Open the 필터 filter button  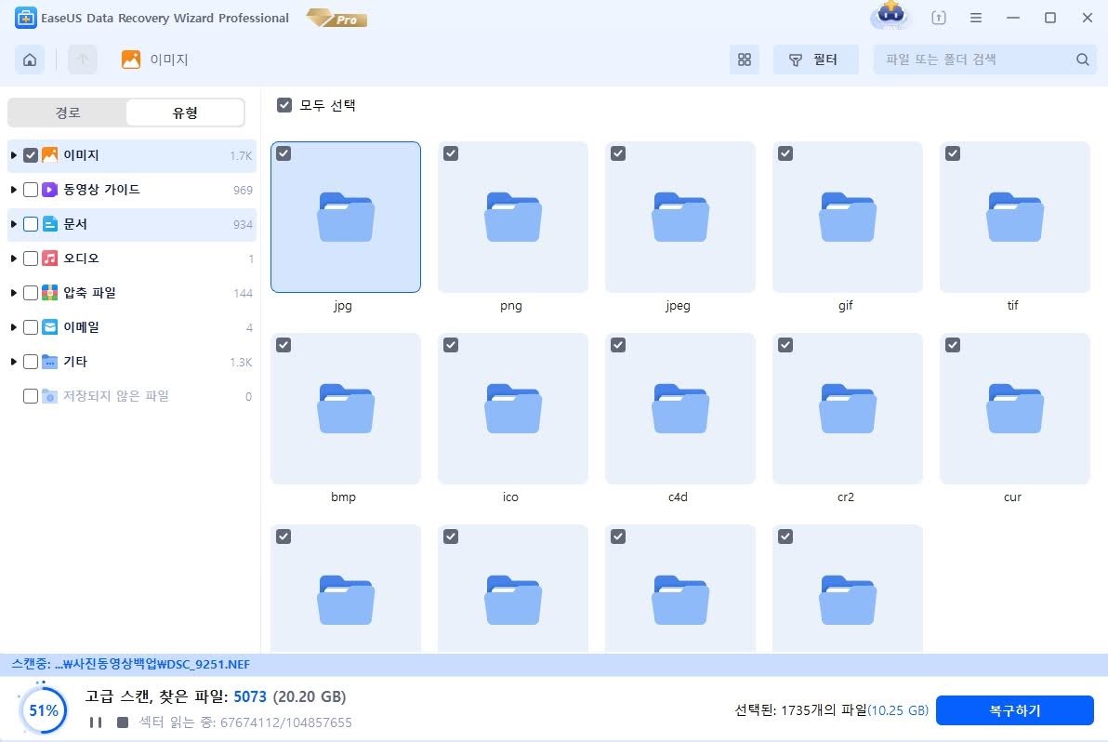(x=815, y=60)
